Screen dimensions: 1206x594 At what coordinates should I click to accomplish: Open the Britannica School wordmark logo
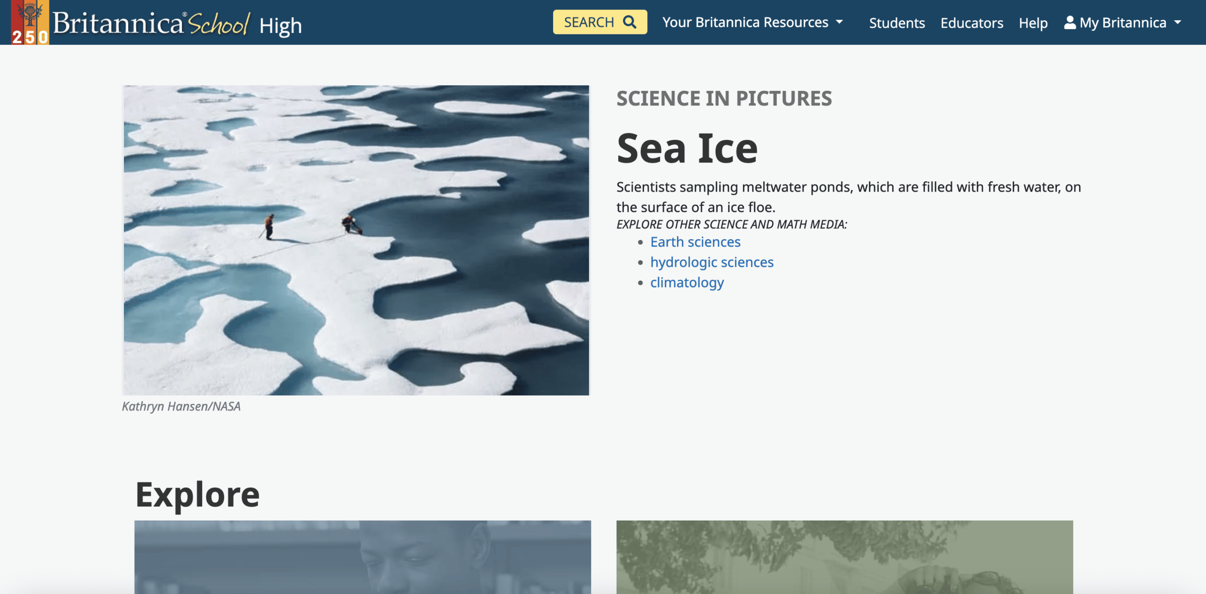tap(151, 24)
